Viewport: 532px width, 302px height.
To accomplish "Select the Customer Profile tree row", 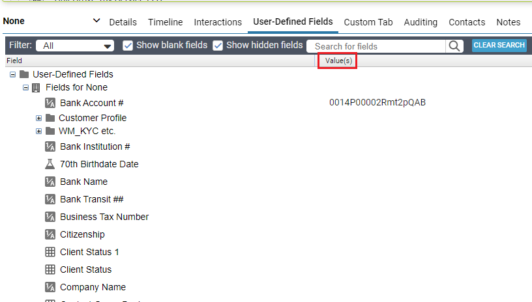I will tap(93, 118).
